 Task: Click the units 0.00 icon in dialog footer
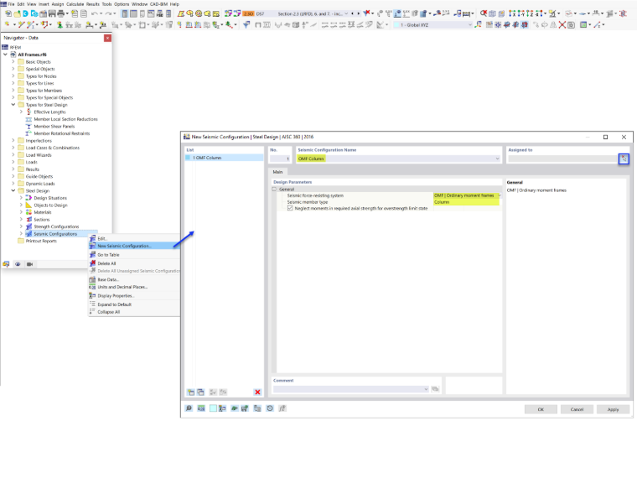(201, 408)
